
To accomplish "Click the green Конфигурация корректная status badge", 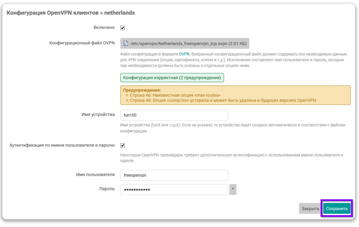I will pos(172,78).
